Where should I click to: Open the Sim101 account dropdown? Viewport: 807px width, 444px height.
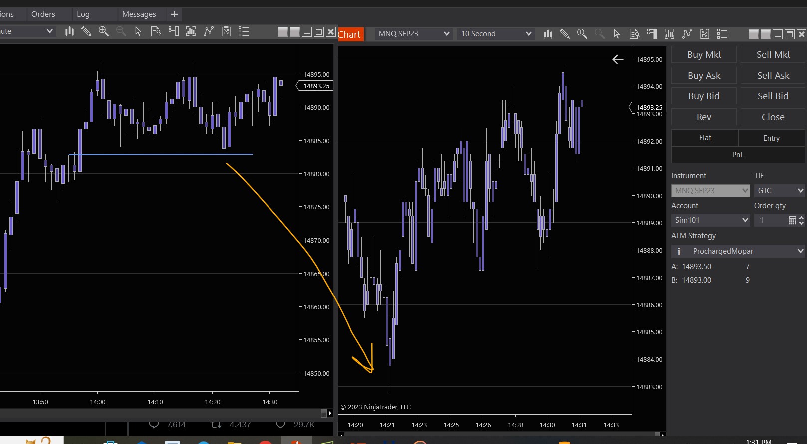tap(710, 220)
